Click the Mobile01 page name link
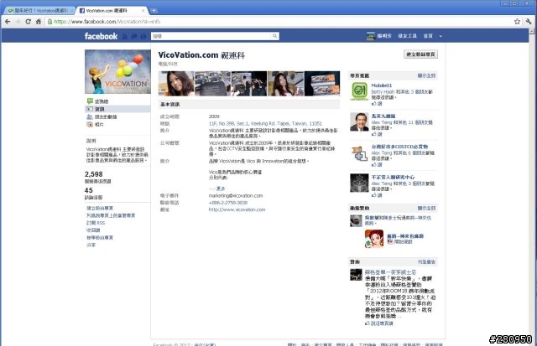 click(x=382, y=85)
